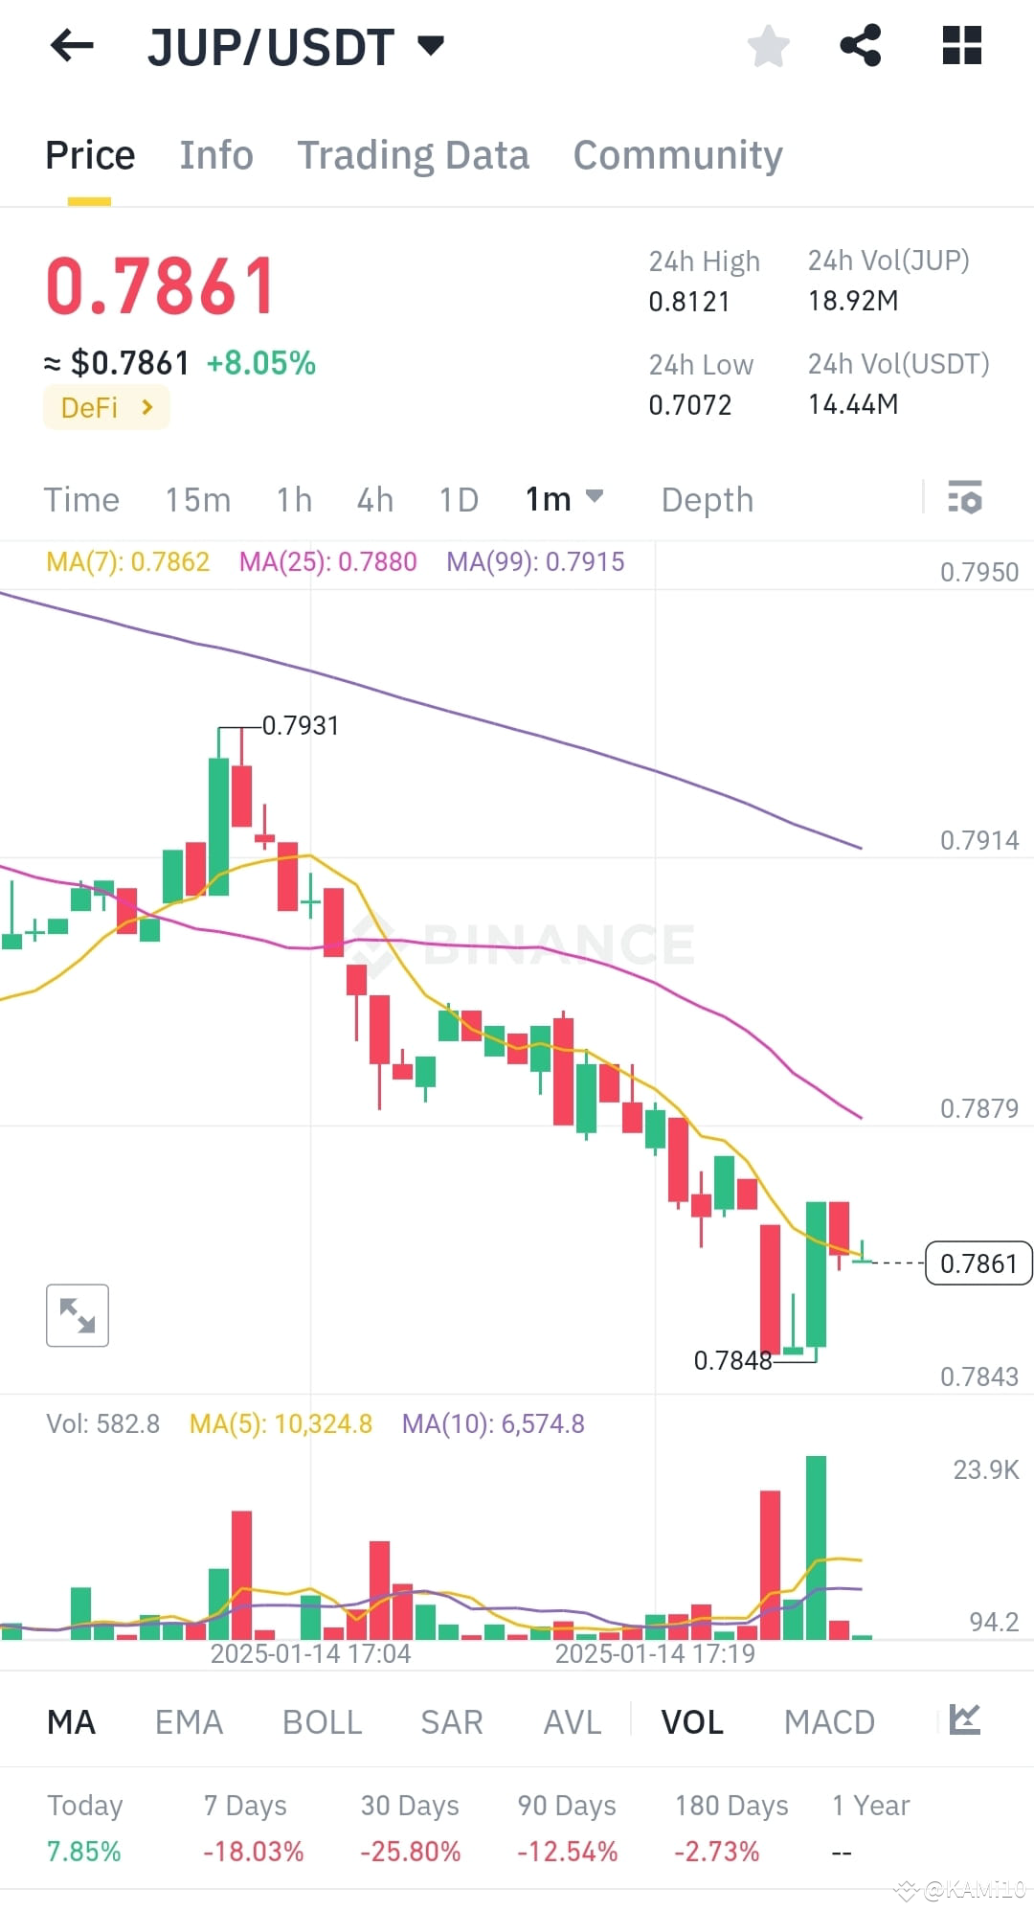Switch to the Trading Data tab
1034x1911 pixels.
pyautogui.click(x=414, y=154)
